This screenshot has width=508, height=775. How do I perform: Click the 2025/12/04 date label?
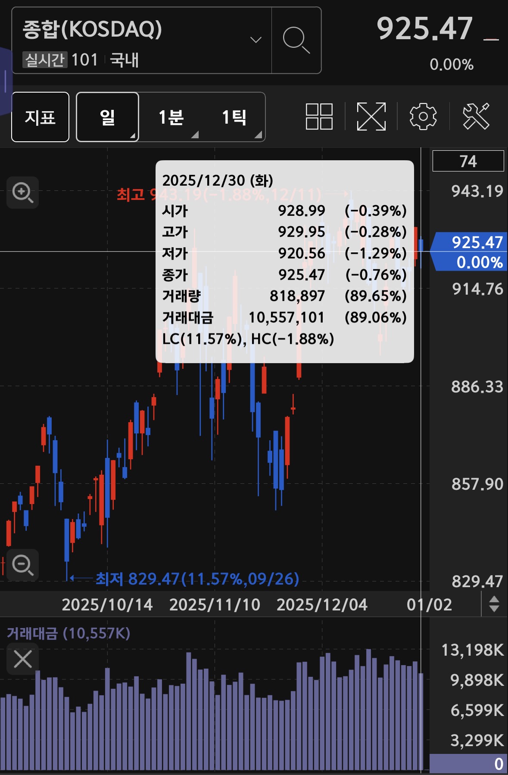322,605
